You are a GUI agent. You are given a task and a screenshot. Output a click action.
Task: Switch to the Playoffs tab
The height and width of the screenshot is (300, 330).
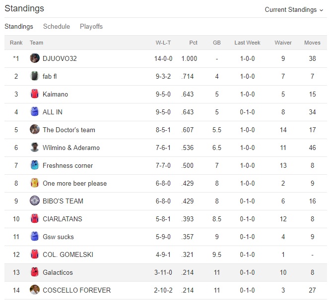pyautogui.click(x=91, y=26)
